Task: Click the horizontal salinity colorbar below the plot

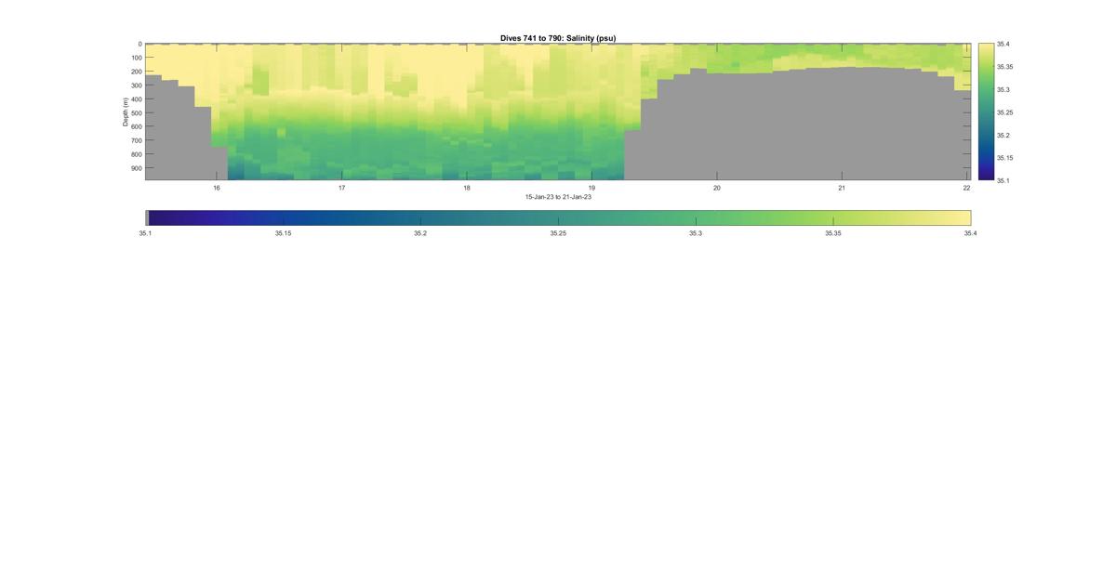Action: tap(558, 217)
